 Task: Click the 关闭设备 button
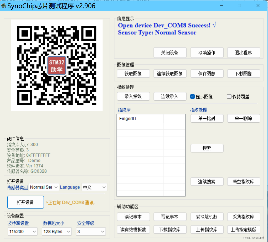(x=170, y=52)
